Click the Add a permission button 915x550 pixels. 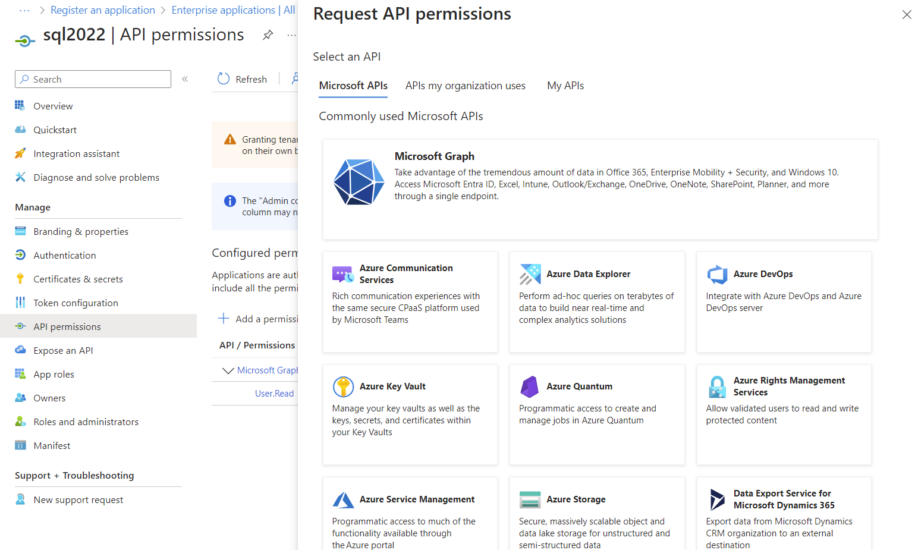tap(257, 319)
